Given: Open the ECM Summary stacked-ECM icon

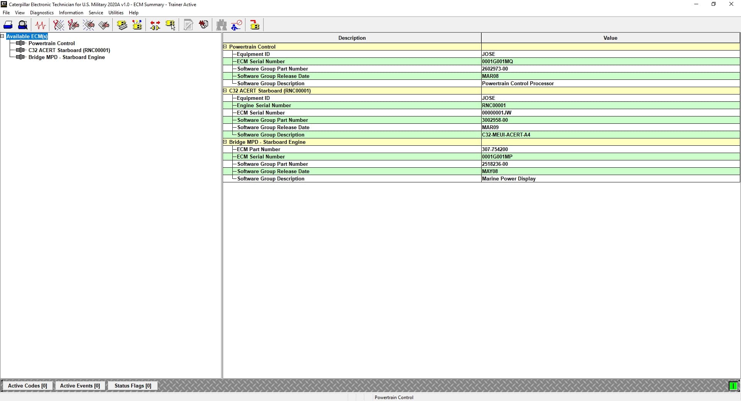Looking at the screenshot, I should pyautogui.click(x=122, y=25).
